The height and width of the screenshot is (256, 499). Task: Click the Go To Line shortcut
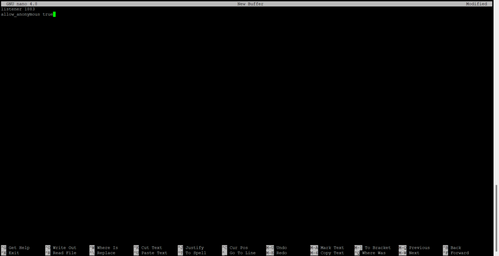tap(242, 253)
